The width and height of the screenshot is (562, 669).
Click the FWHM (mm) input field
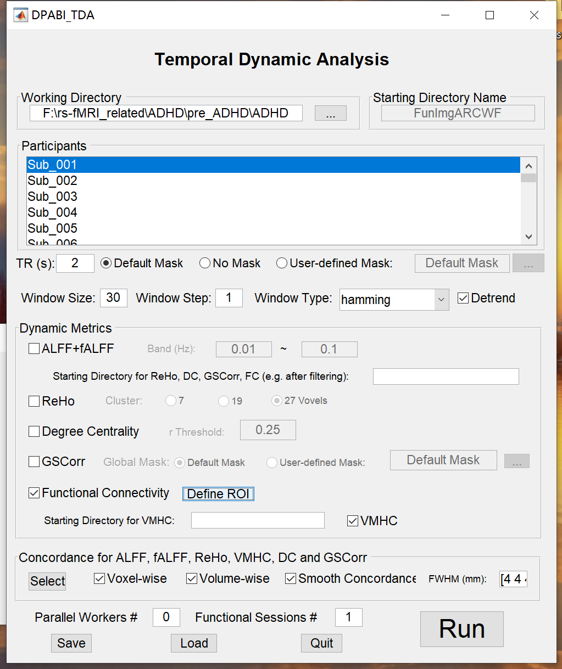pos(513,580)
